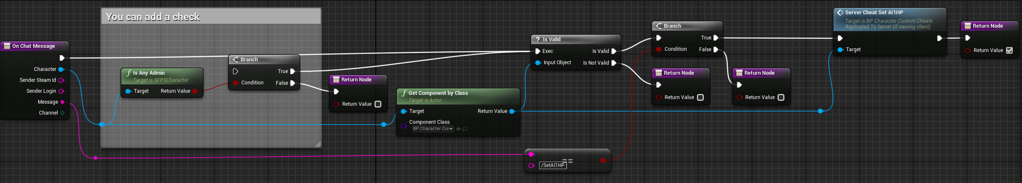The height and width of the screenshot is (183, 1022).
Task: Click the Is Not Valid exec output pin
Action: click(614, 63)
